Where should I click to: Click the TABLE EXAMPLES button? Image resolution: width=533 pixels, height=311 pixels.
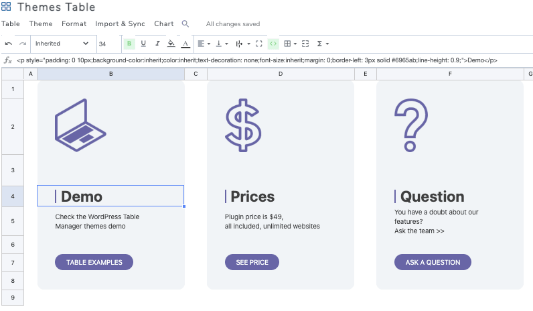94,262
